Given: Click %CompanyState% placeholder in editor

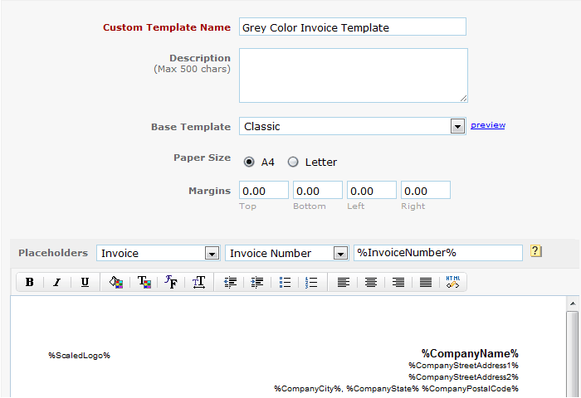Looking at the screenshot, I should point(383,389).
